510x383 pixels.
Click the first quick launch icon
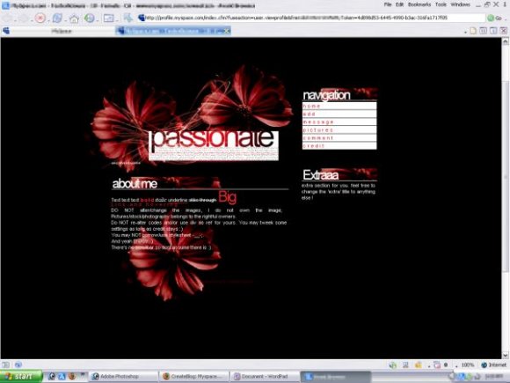[52, 377]
